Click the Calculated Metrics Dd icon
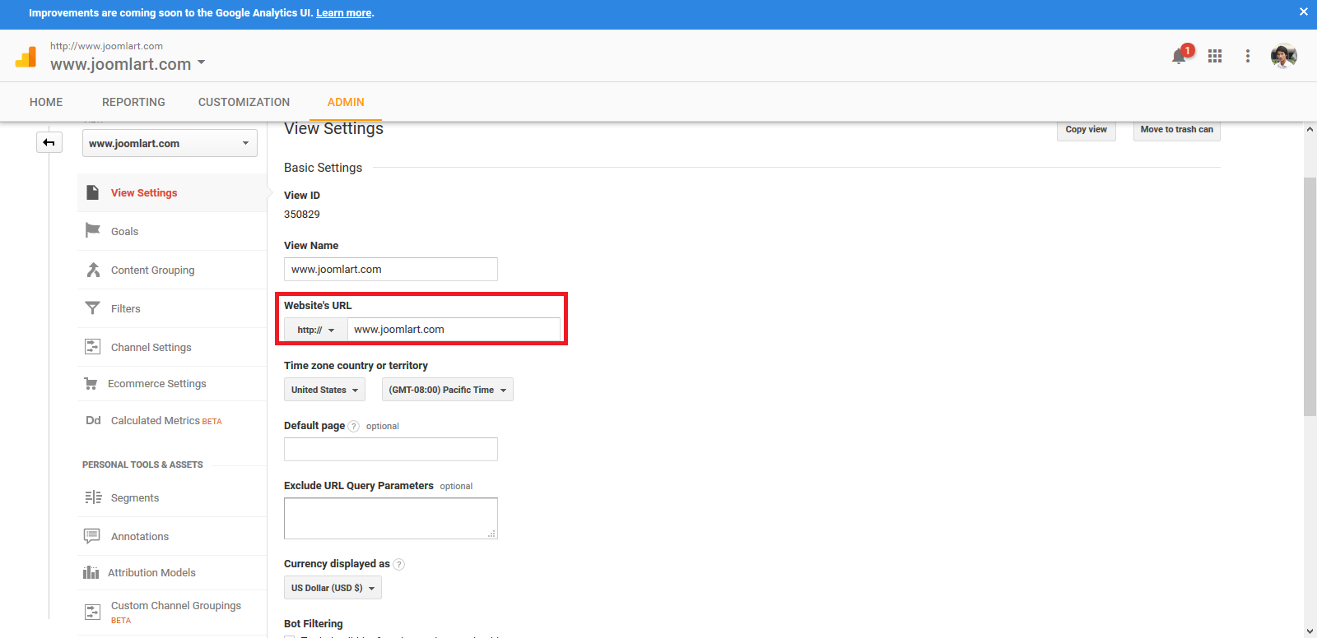This screenshot has height=638, width=1317. click(93, 420)
